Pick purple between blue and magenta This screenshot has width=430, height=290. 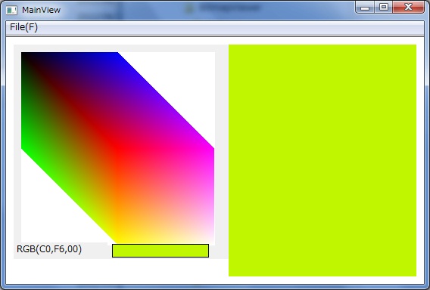[164, 101]
